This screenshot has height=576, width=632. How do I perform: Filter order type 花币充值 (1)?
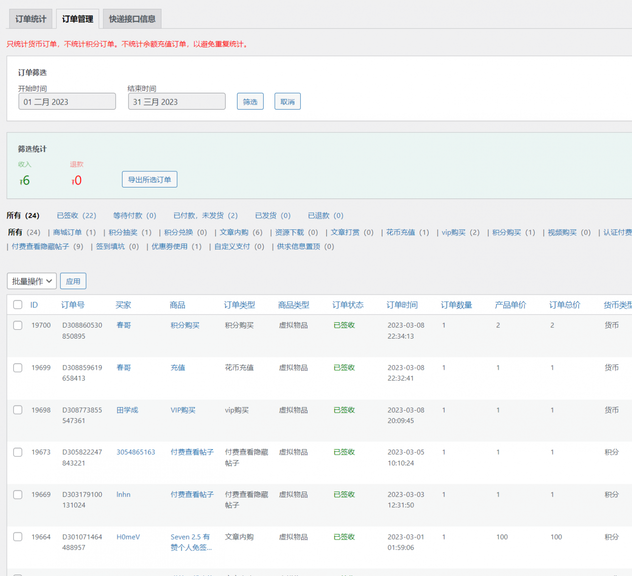(408, 232)
